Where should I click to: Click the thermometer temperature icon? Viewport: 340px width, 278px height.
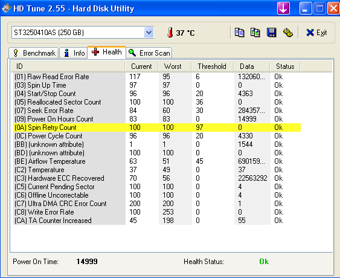point(170,33)
